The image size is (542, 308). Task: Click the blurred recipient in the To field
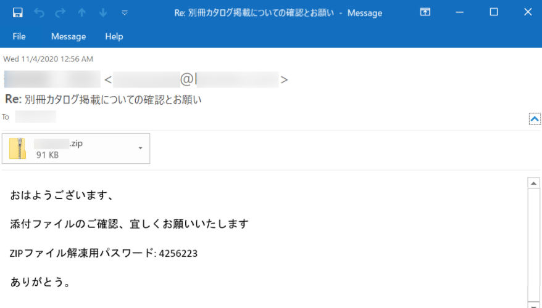click(35, 117)
